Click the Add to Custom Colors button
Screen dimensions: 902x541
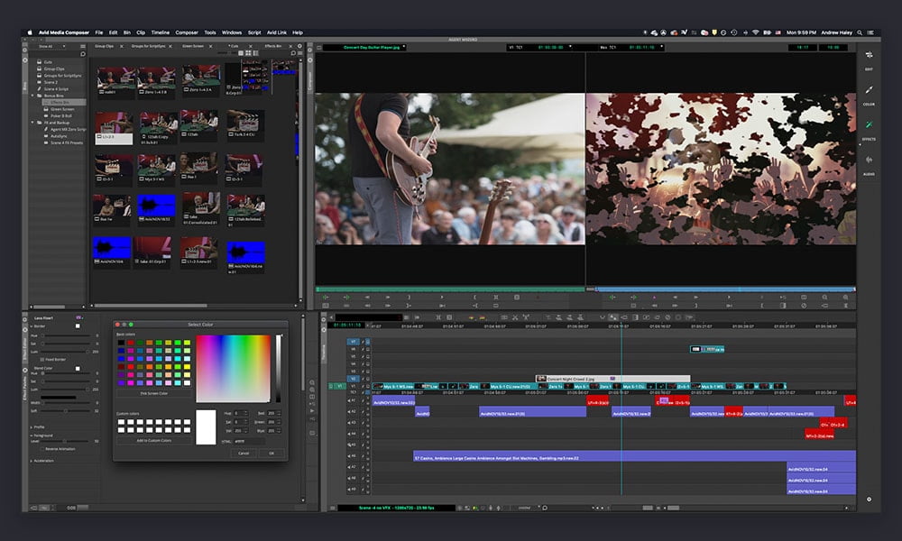coord(154,440)
